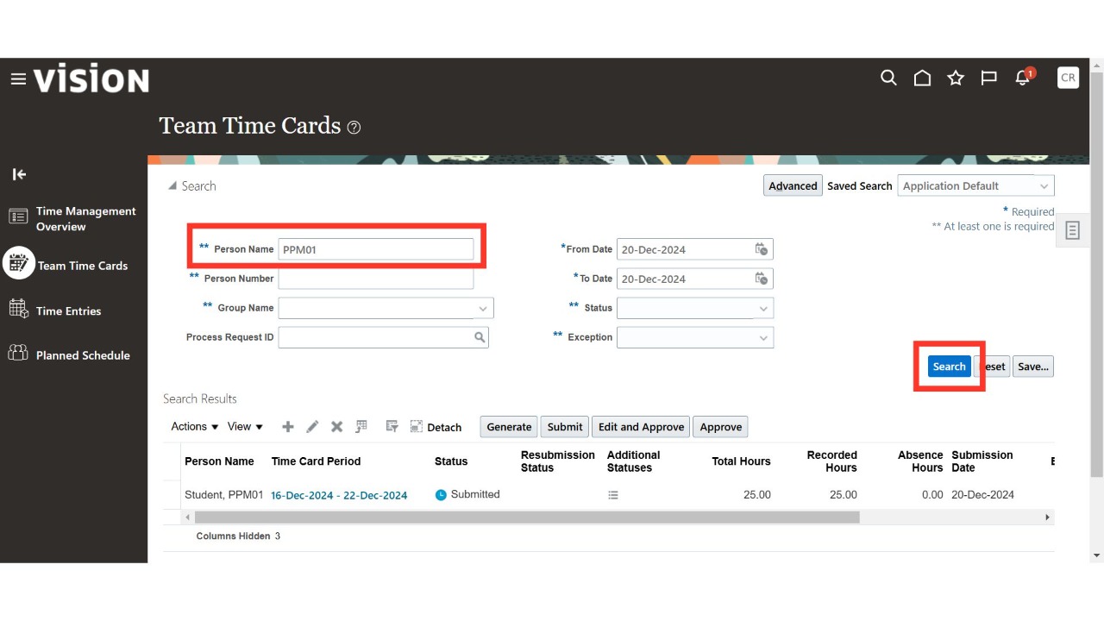Click the Export to Excel icon
Screen dimensions: 1104x621
coord(361,427)
